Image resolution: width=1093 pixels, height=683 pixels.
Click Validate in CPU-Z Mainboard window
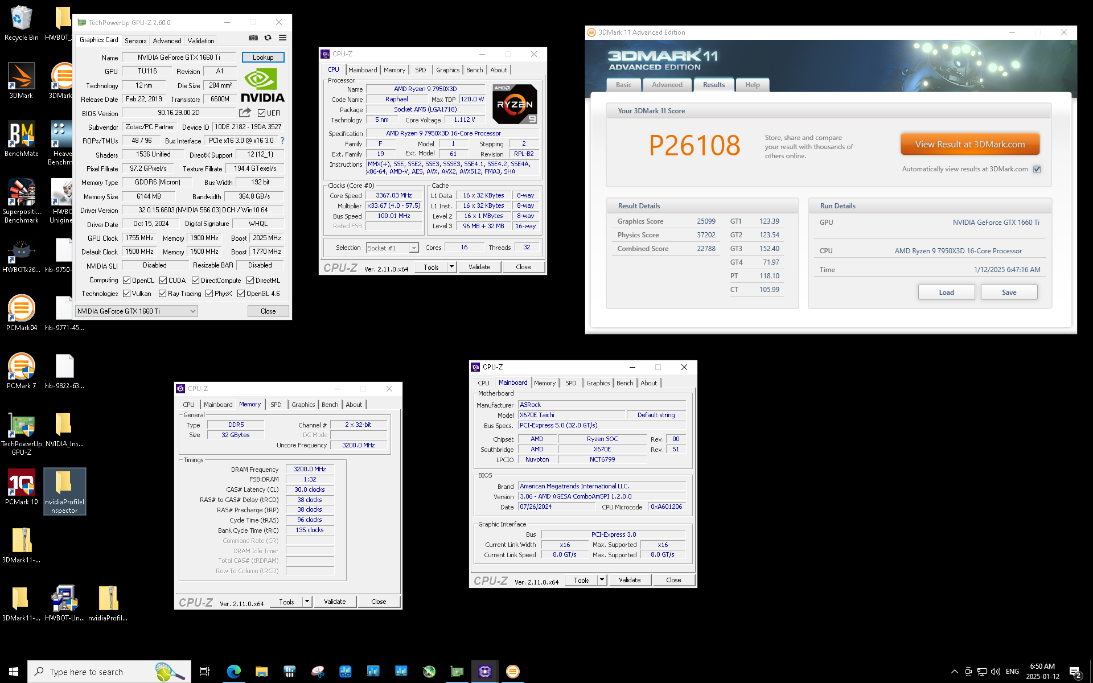(x=630, y=580)
